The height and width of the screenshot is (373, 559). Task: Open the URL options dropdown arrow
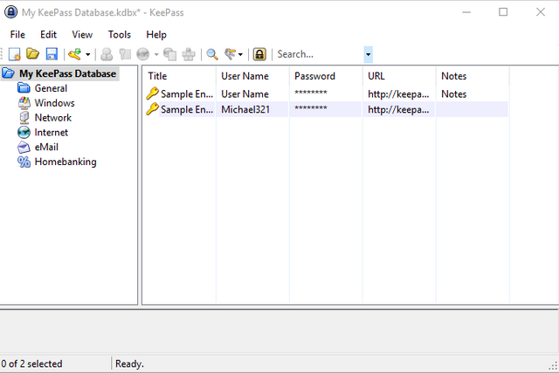pos(156,54)
